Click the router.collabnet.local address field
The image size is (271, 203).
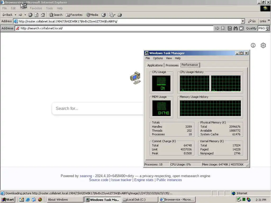(x=130, y=21)
